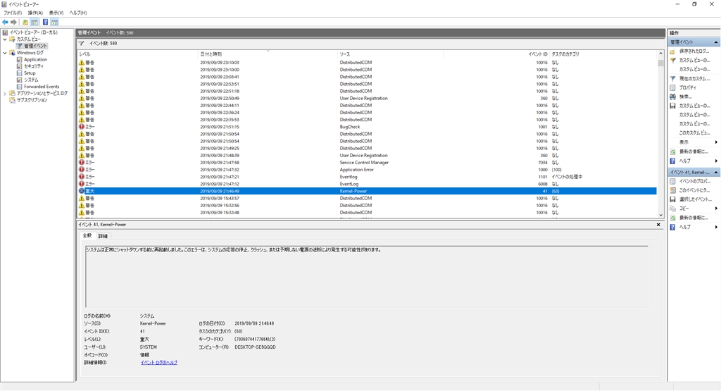Image resolution: width=721 pixels, height=391 pixels.
Task: Sort by タスクのカテゴリ column header
Action: [x=603, y=54]
